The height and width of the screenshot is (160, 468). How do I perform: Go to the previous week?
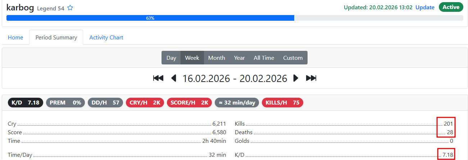pos(174,78)
